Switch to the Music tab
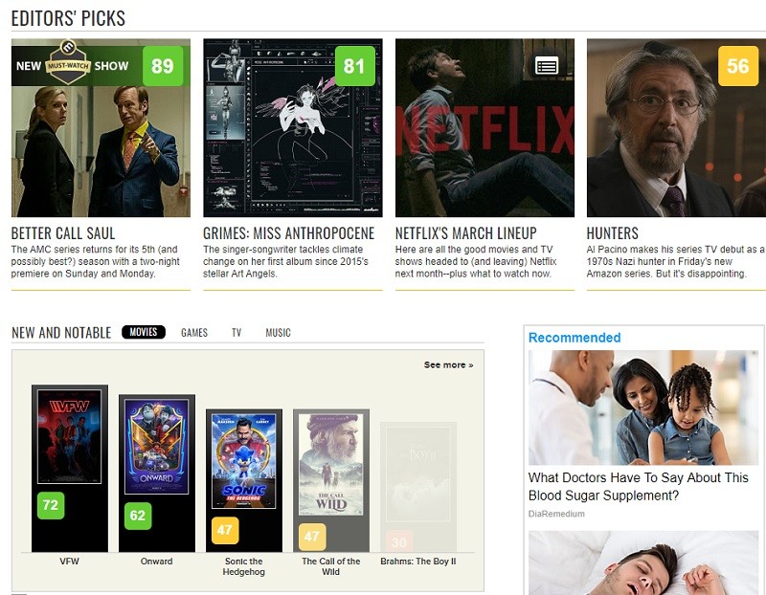 (x=280, y=332)
